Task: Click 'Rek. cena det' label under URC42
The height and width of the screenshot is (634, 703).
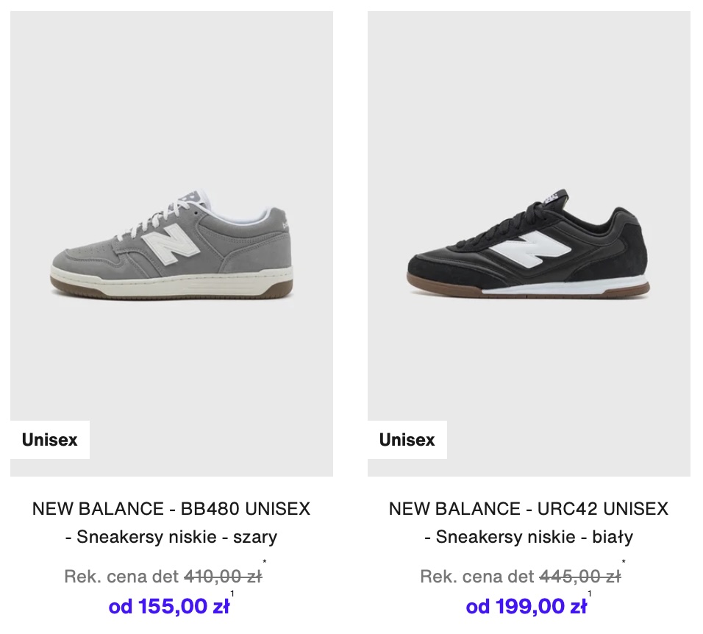Action: pyautogui.click(x=477, y=576)
